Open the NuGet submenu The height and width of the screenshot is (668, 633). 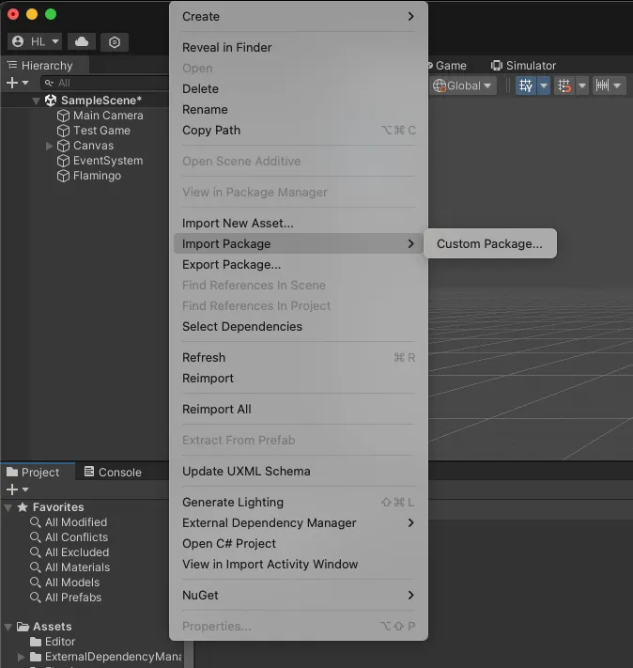pos(298,595)
